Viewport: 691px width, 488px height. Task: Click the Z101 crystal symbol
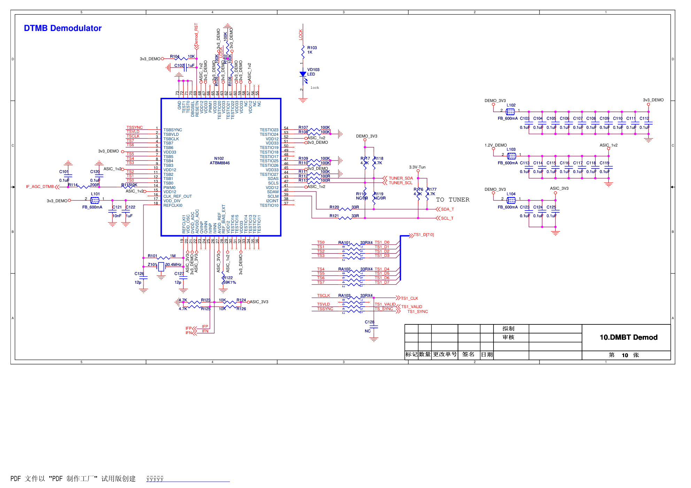(161, 267)
